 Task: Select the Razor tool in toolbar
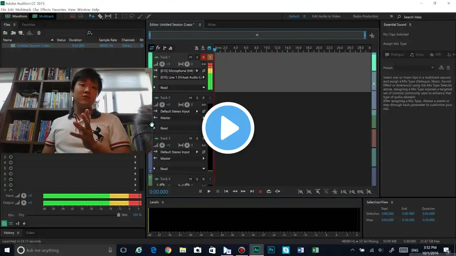point(100,16)
